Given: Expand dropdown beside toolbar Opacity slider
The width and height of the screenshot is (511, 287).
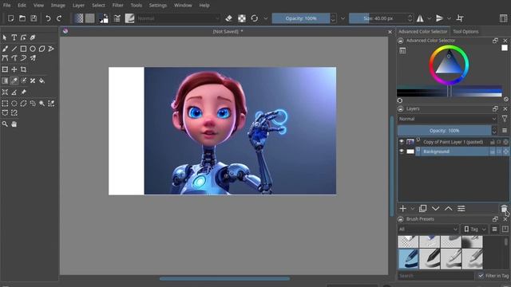Looking at the screenshot, I should 343,18.
